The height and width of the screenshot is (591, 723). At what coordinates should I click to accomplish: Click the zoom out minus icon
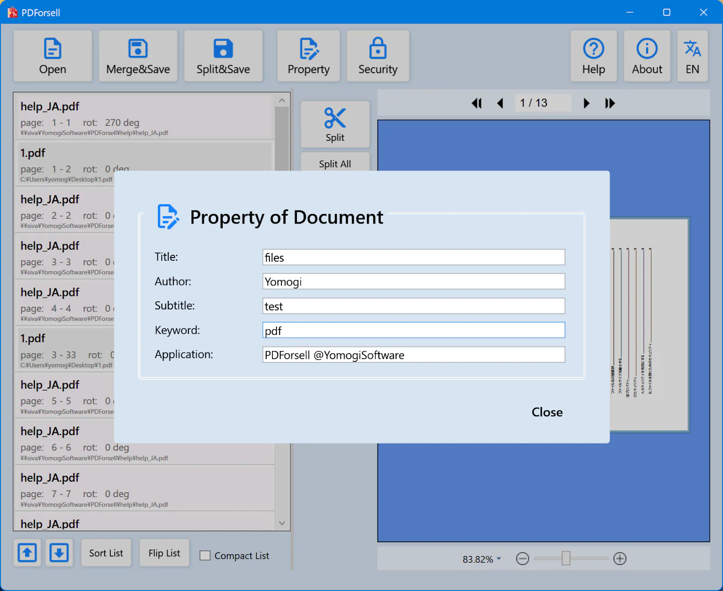522,558
